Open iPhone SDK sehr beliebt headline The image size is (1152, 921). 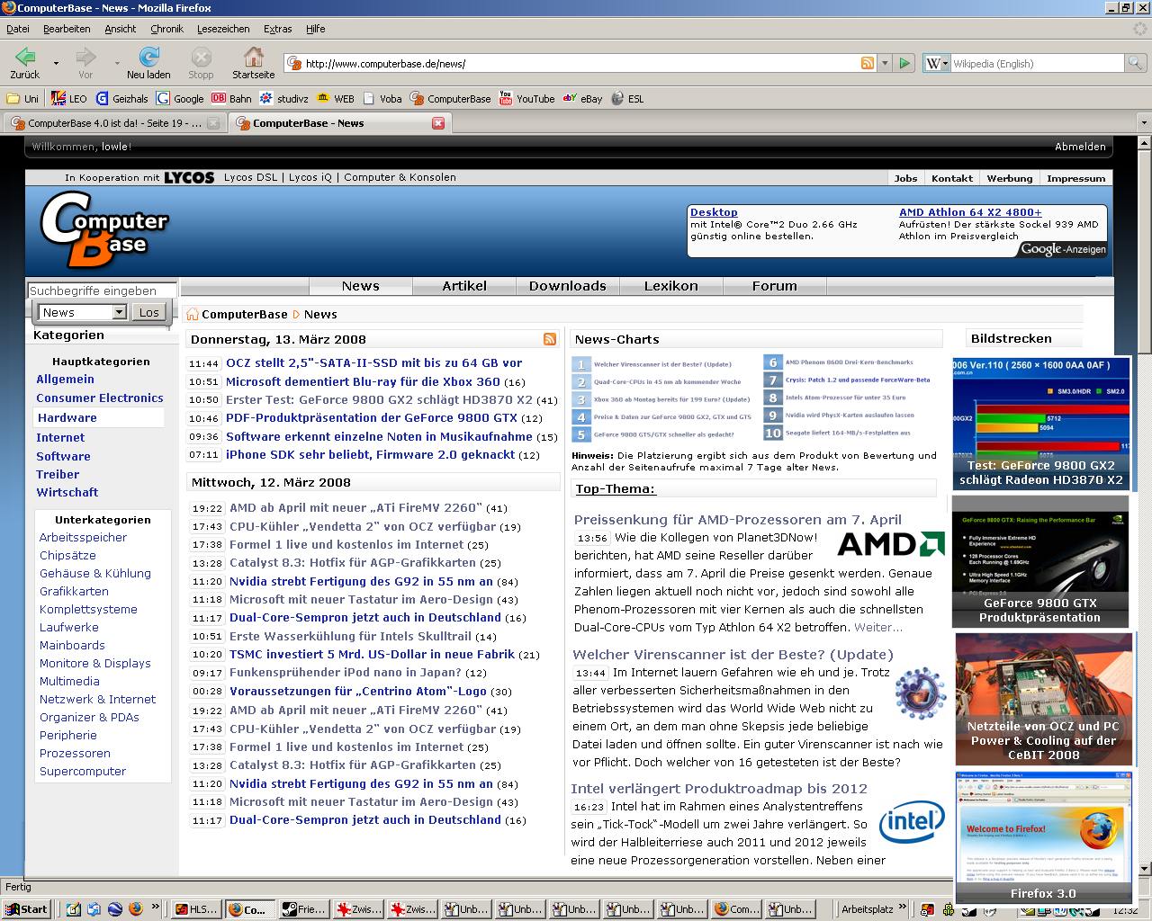[x=370, y=454]
